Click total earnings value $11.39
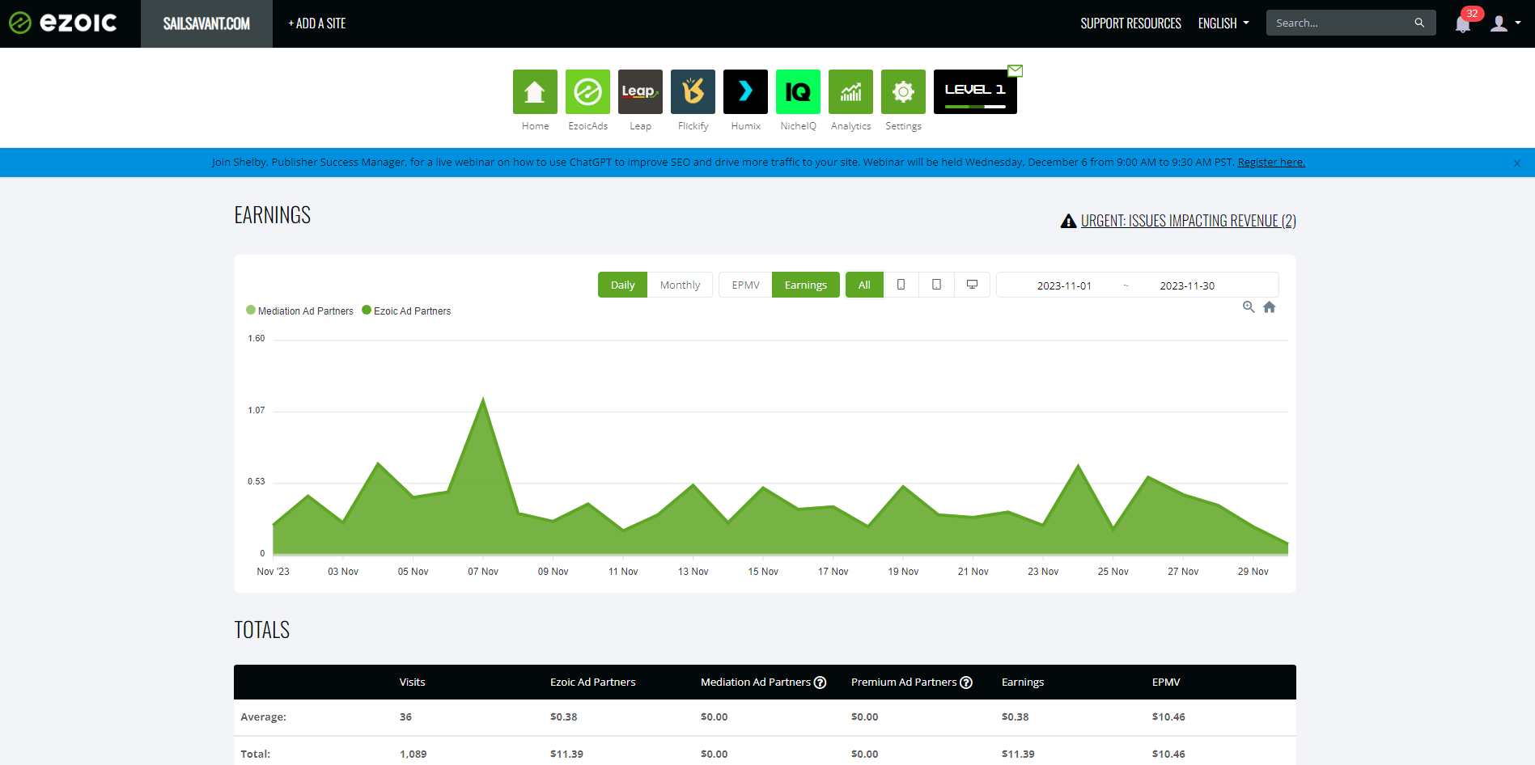1535x765 pixels. [1018, 754]
